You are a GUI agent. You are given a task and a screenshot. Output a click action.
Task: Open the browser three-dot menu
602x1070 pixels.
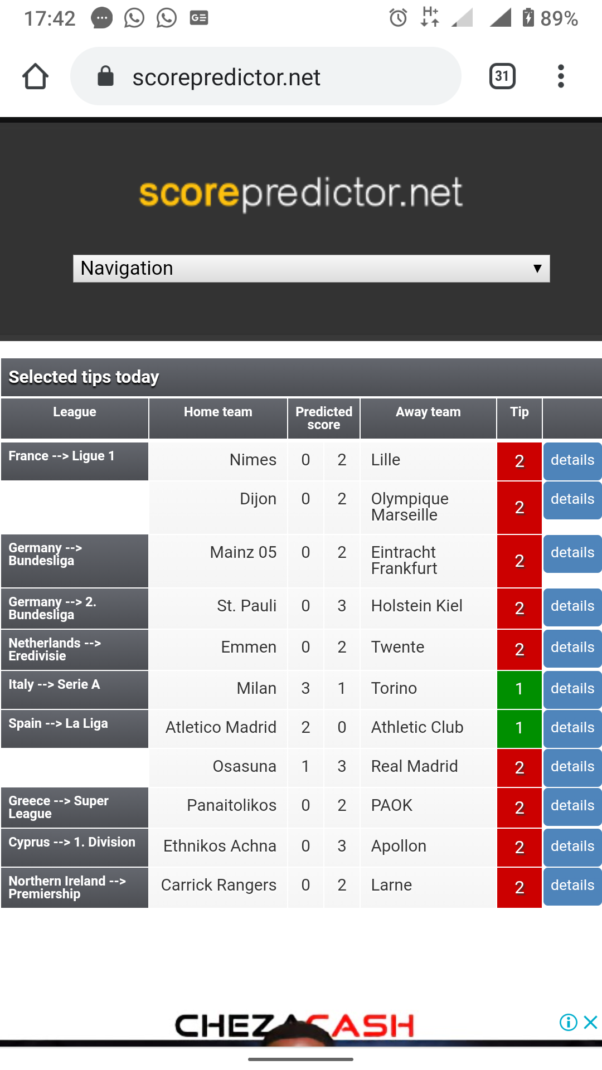pos(561,76)
